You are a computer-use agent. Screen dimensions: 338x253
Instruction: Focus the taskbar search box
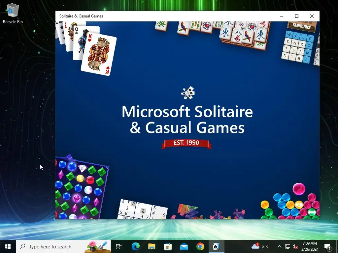tap(63, 246)
